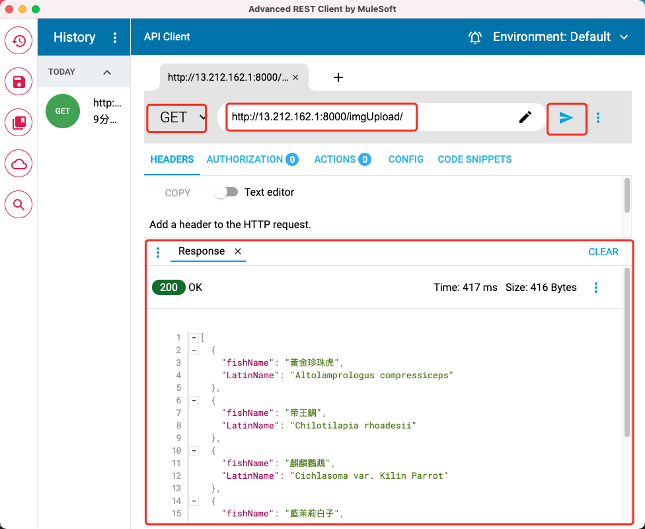Select the request tab http://13.212.162.1:8000/…
The width and height of the screenshot is (645, 529).
point(228,77)
